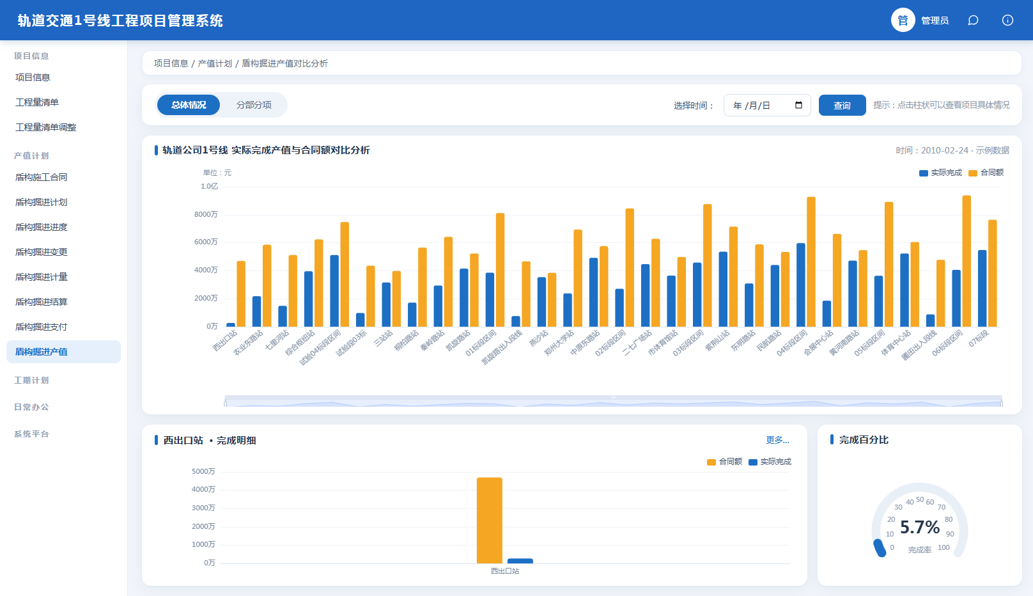Click the 管 administrator avatar
This screenshot has width=1033, height=596.
903,20
